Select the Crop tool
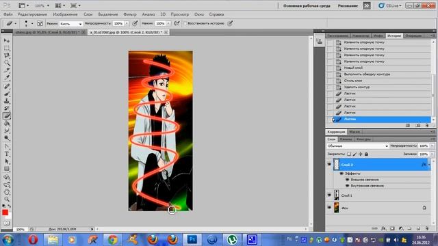438x246 pixels. (x=7, y=70)
